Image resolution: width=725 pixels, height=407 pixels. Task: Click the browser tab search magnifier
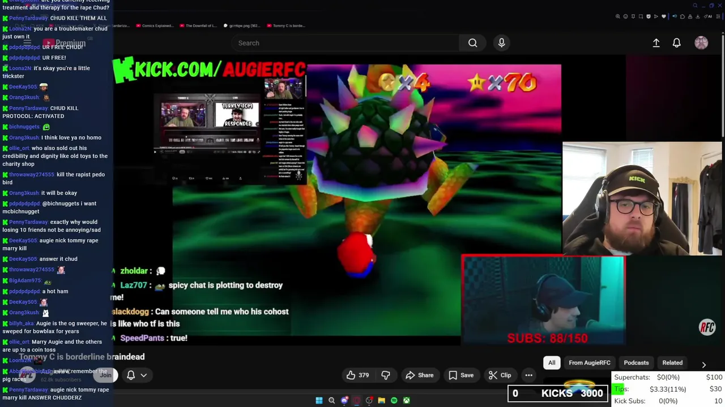(695, 6)
